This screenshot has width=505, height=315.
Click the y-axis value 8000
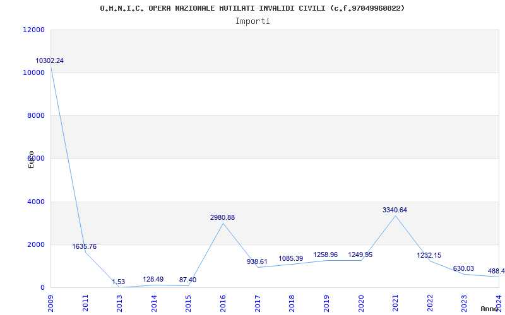coord(35,116)
